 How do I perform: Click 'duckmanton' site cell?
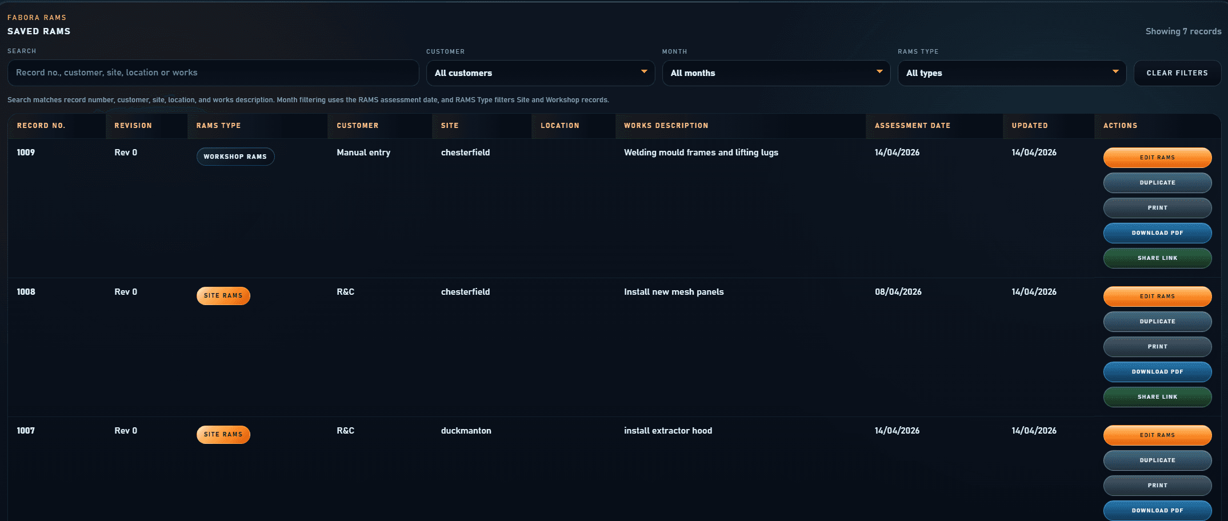coord(466,431)
